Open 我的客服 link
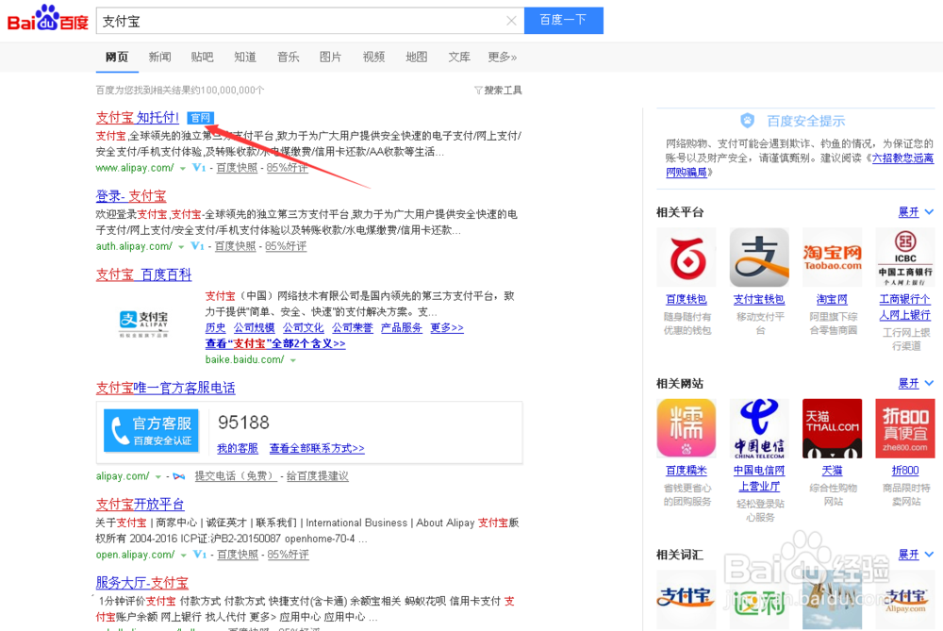Viewport: 943px width, 631px height. (238, 449)
